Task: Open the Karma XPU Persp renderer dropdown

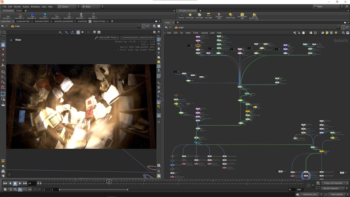Action: pos(109,38)
